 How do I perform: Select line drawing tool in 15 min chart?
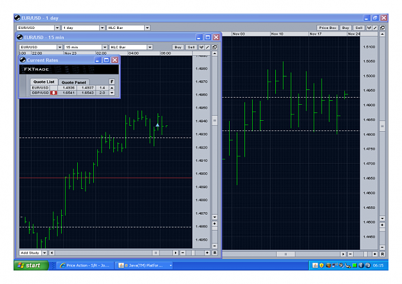[207, 47]
